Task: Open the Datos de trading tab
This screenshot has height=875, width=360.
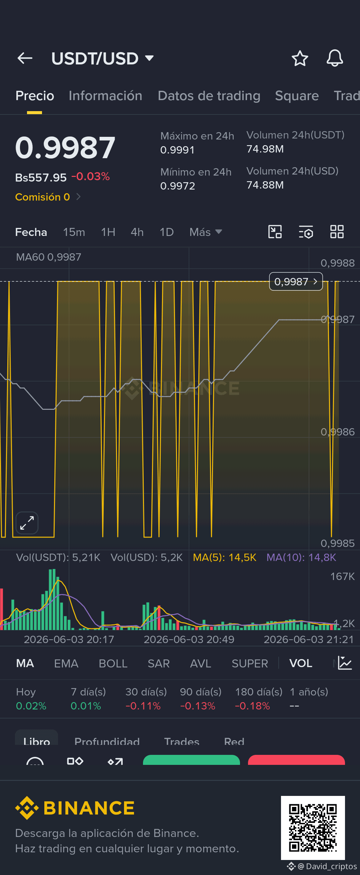Action: point(209,96)
